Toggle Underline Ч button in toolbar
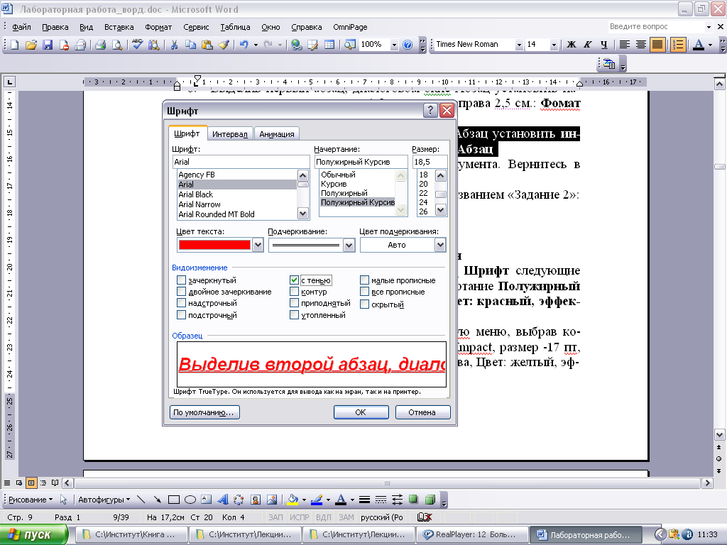 (603, 45)
